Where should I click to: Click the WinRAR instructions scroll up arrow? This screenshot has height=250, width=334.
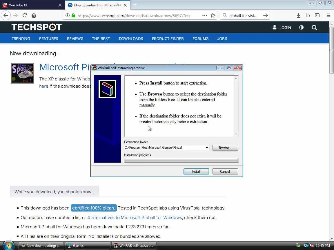coord(236,78)
